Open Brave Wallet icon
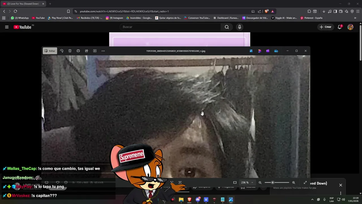 coord(341,11)
